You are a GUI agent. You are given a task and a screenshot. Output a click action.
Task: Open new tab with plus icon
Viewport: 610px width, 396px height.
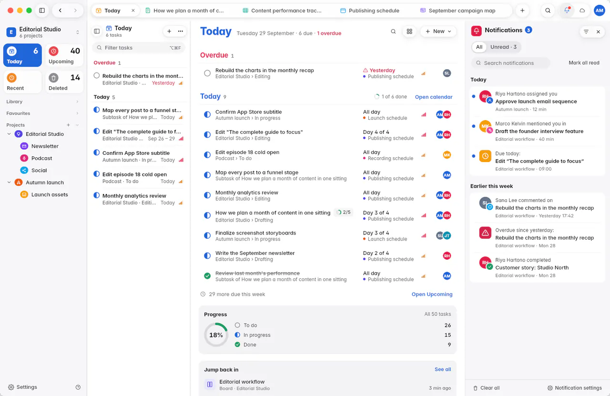pos(522,10)
